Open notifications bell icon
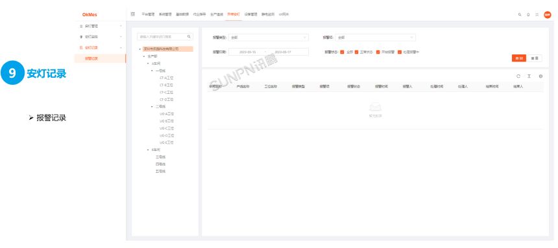This screenshot has height=248, width=558. (x=528, y=14)
